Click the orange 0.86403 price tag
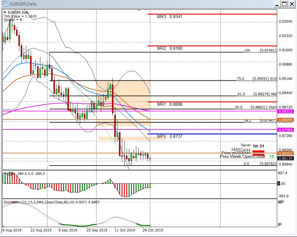This screenshot has width=297, height=237. 286,153
